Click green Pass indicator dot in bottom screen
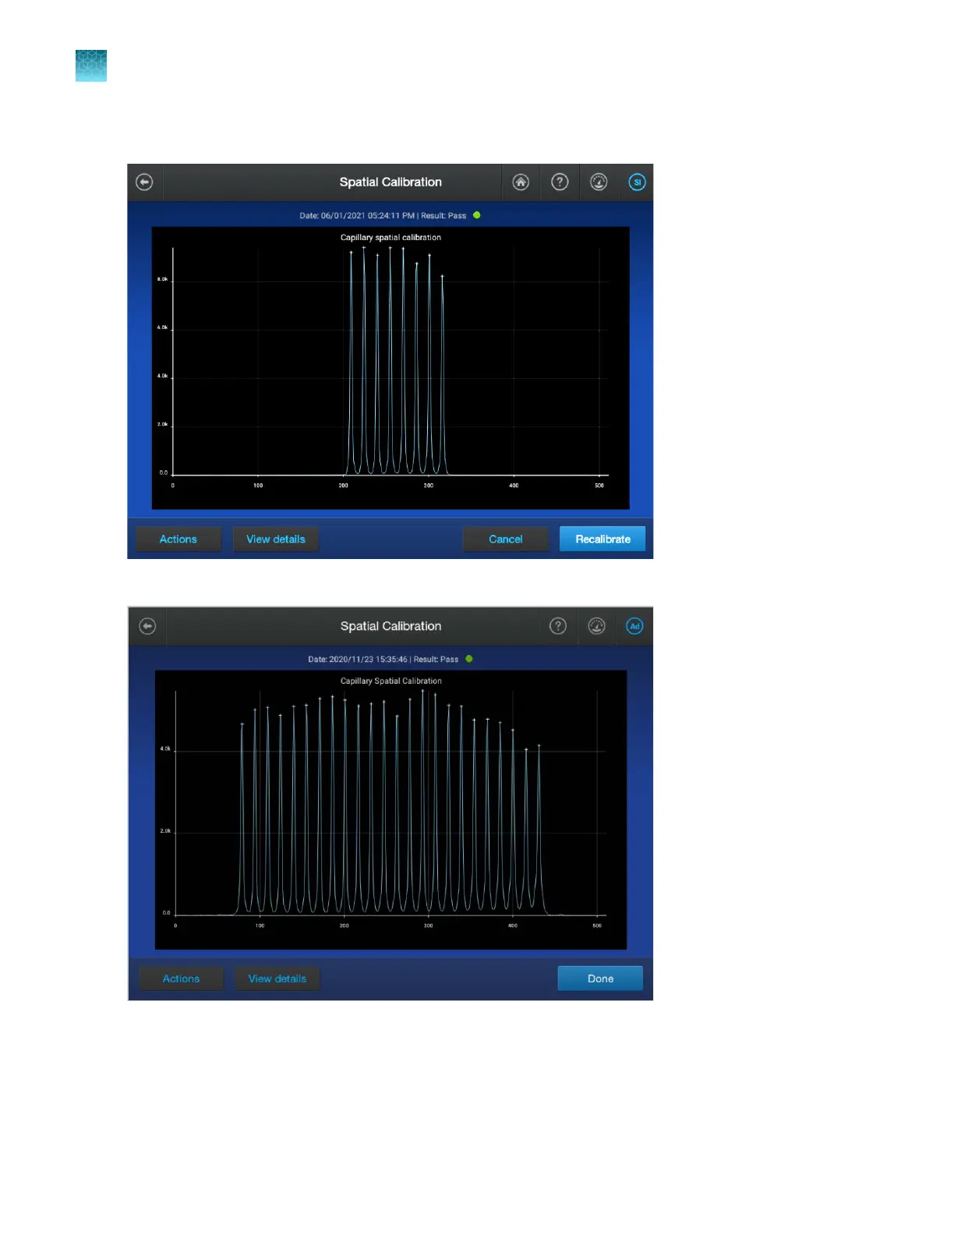954x1235 pixels. pyautogui.click(x=469, y=659)
